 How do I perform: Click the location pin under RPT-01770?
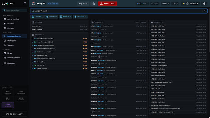93,43
